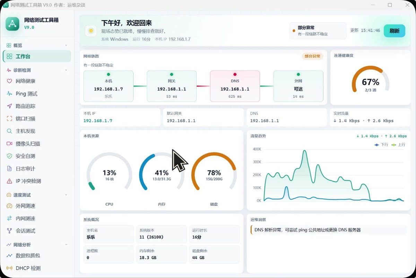Select 端口扫描 in the sidebar
Image resolution: width=416 pixels, height=278 pixels.
click(37, 119)
